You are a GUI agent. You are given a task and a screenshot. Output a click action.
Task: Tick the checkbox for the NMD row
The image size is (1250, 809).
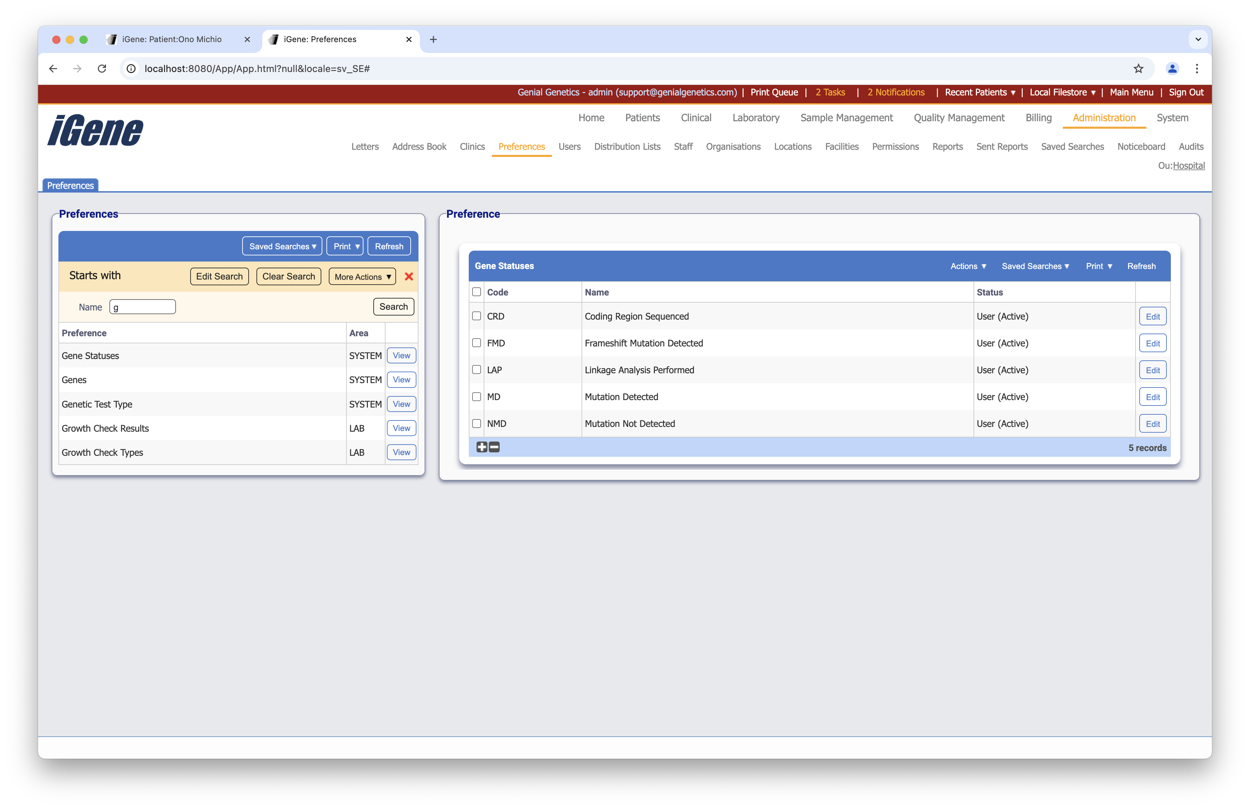click(476, 423)
